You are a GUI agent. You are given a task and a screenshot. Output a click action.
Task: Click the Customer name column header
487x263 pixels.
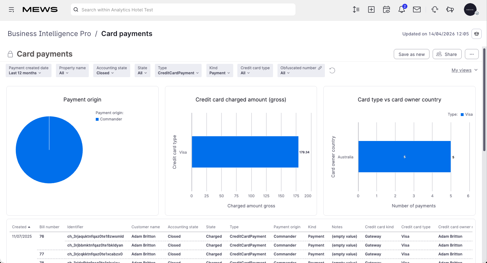(146, 227)
